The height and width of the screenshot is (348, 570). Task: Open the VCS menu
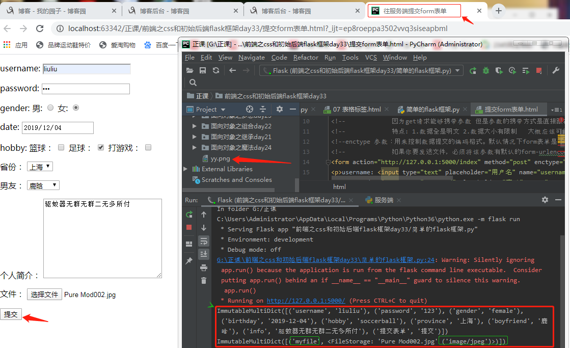click(x=371, y=58)
